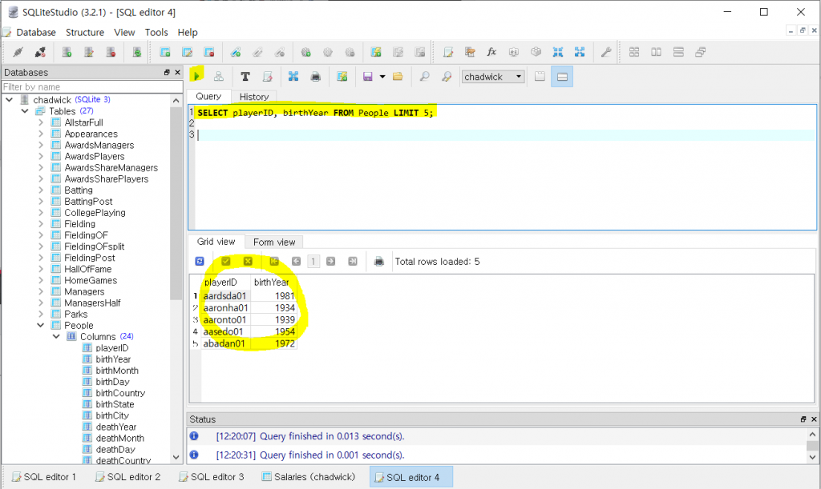Switch to the History tab
Viewport: 821px width, 489px height.
pos(254,97)
